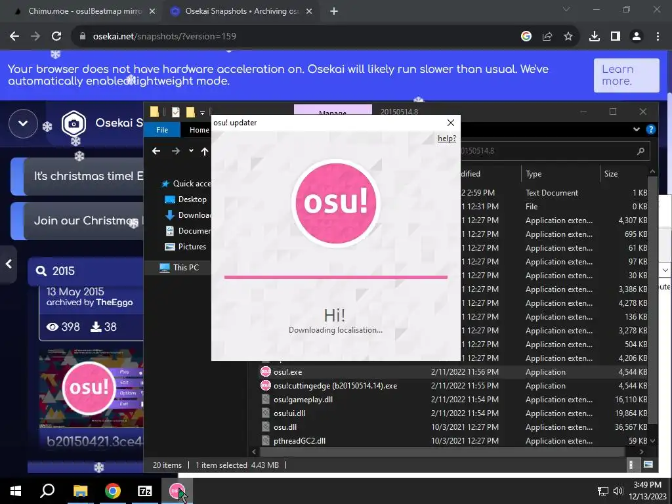Viewport: 672px width, 504px height.
Task: Open Windows Start menu
Action: point(16,491)
